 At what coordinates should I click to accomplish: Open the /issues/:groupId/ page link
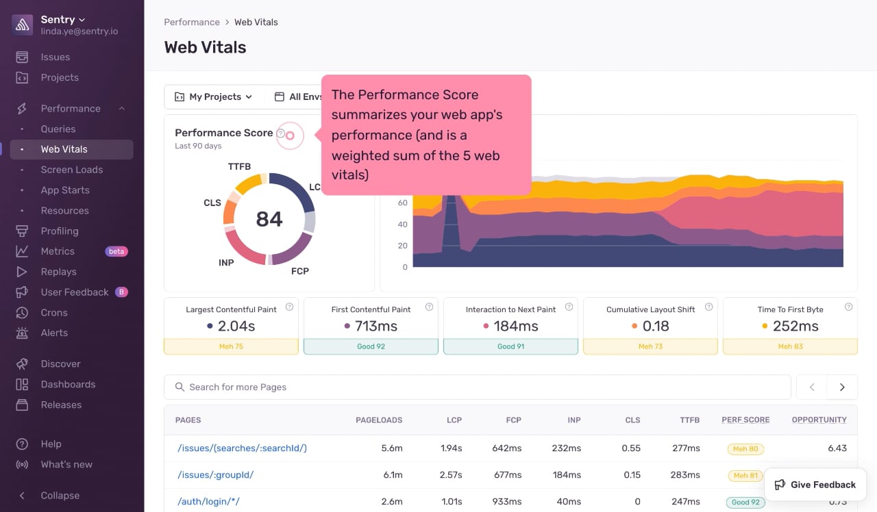point(216,474)
